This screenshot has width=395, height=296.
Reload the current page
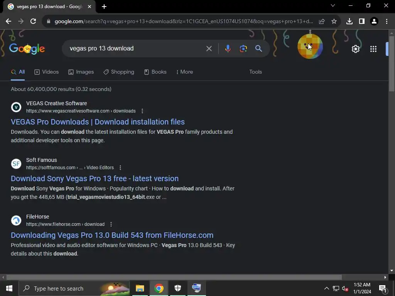(33, 22)
